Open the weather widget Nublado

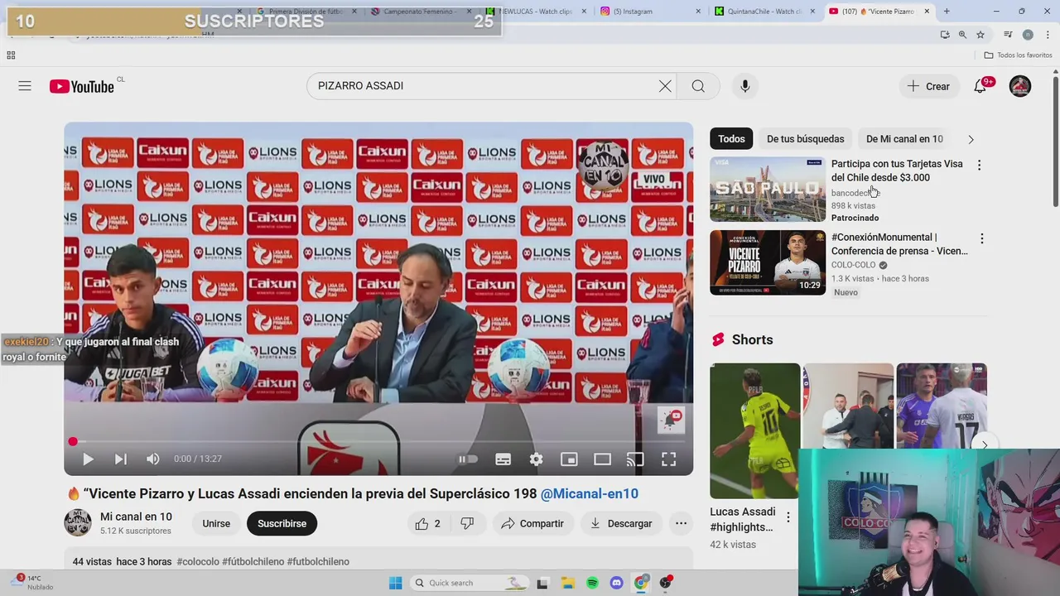point(33,583)
